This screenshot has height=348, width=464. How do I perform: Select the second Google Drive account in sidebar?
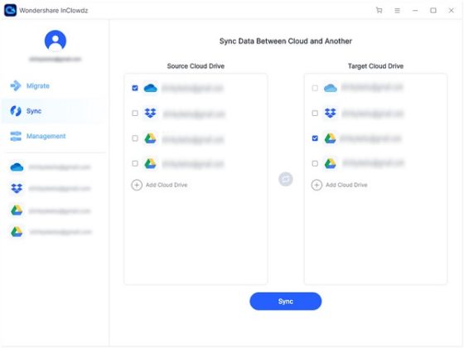pos(51,232)
